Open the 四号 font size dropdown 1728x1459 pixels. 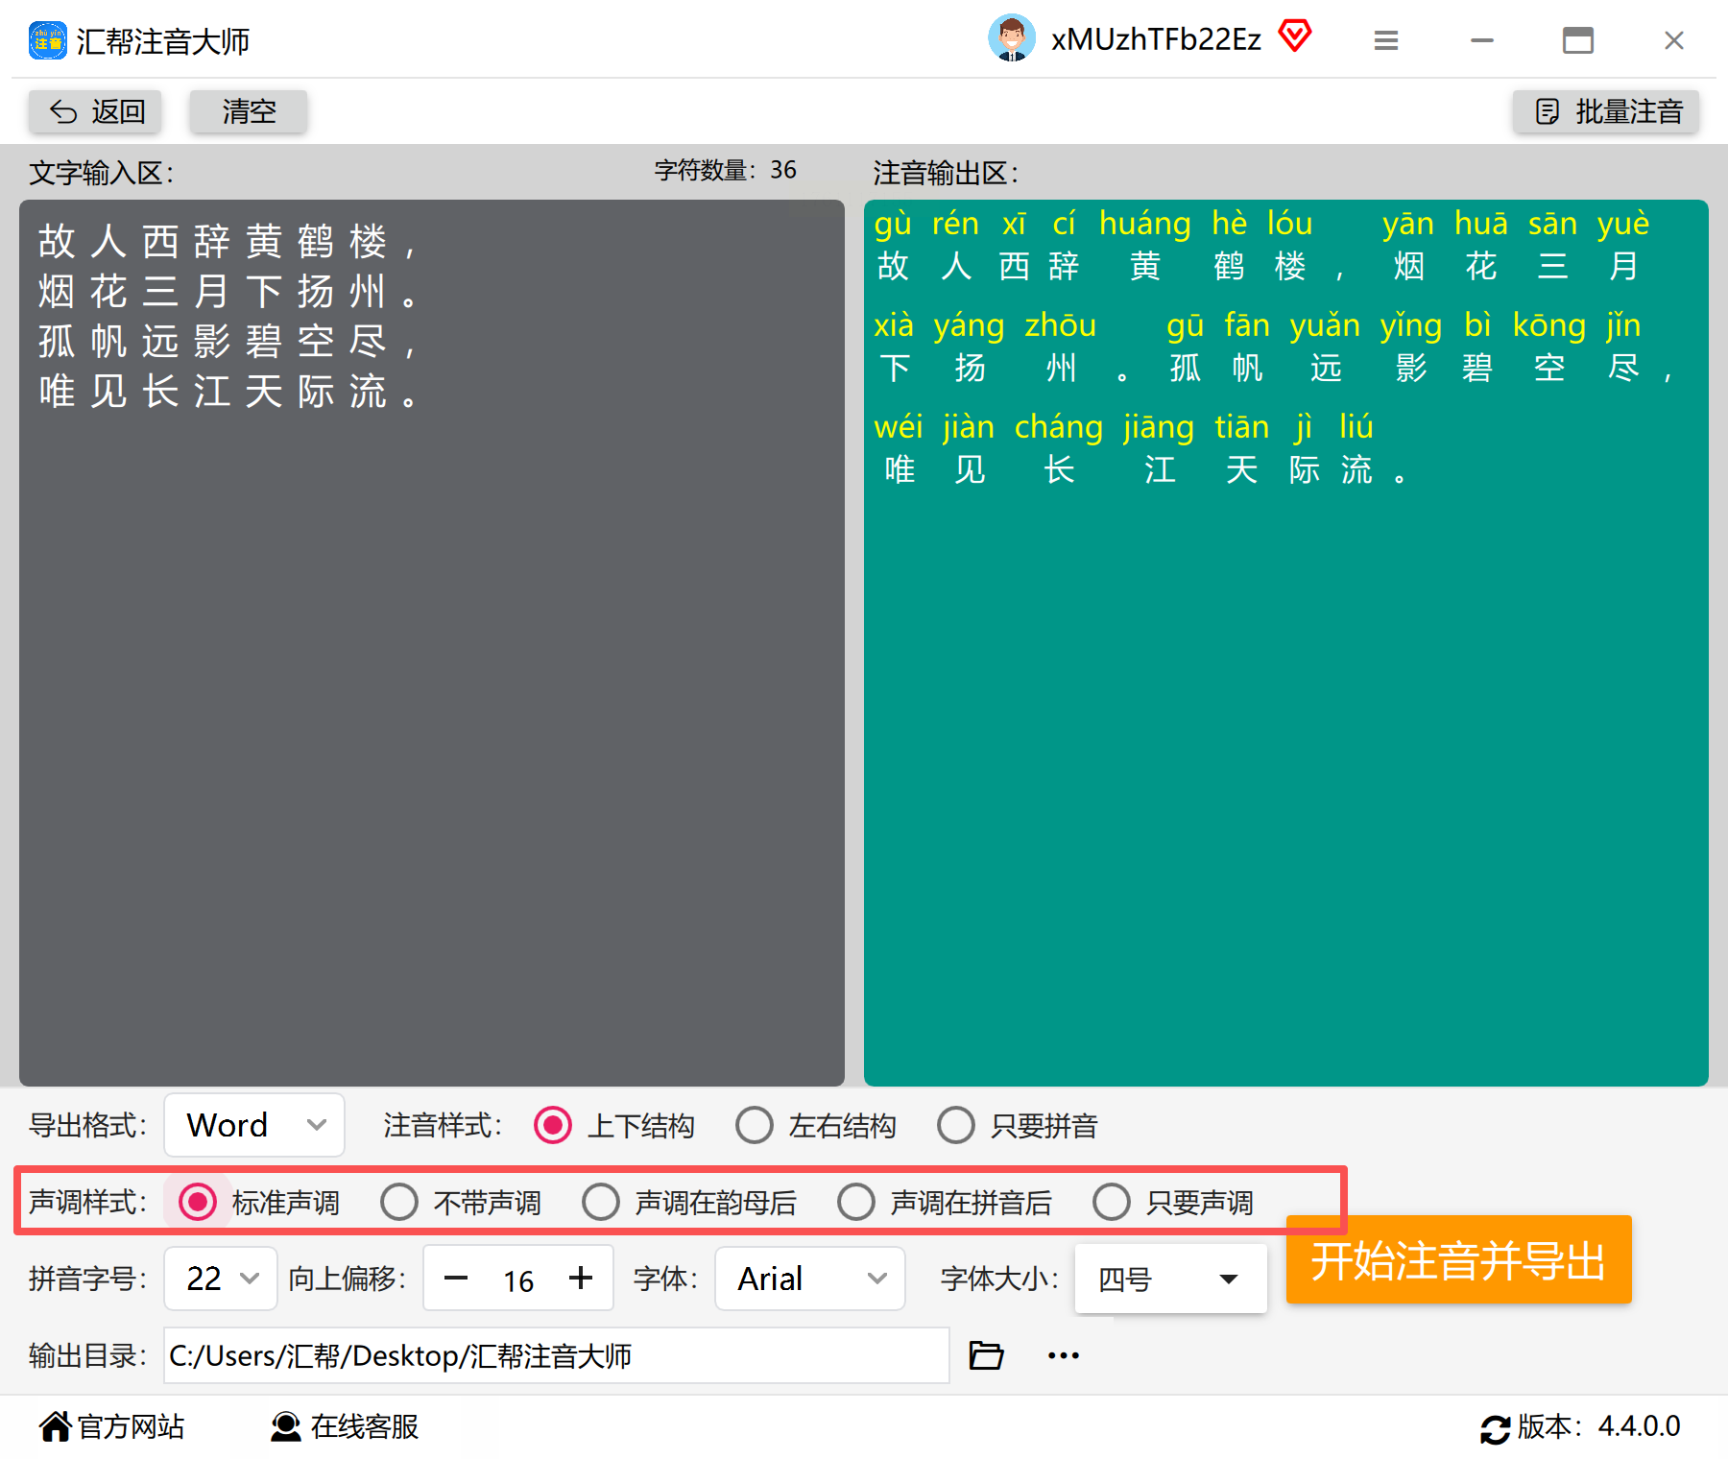pyautogui.click(x=1169, y=1279)
